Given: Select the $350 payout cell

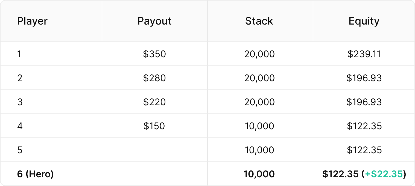Looking at the screenshot, I should click(154, 54).
